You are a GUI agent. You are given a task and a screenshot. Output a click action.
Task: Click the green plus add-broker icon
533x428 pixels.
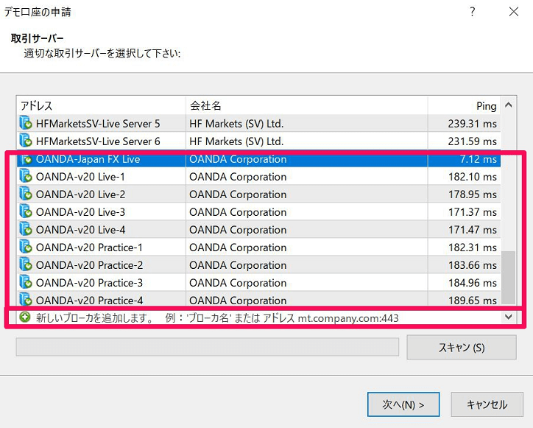pos(26,318)
